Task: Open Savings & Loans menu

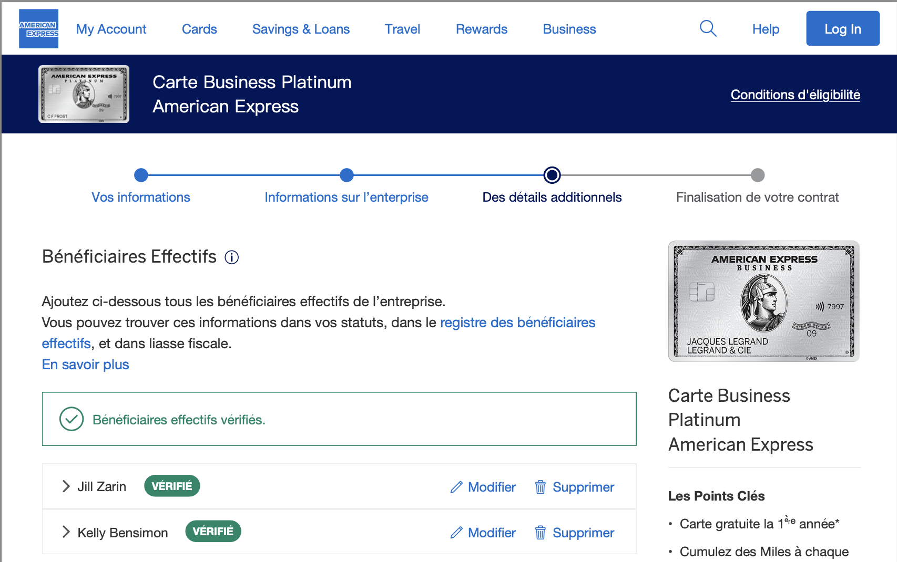Action: click(x=301, y=29)
